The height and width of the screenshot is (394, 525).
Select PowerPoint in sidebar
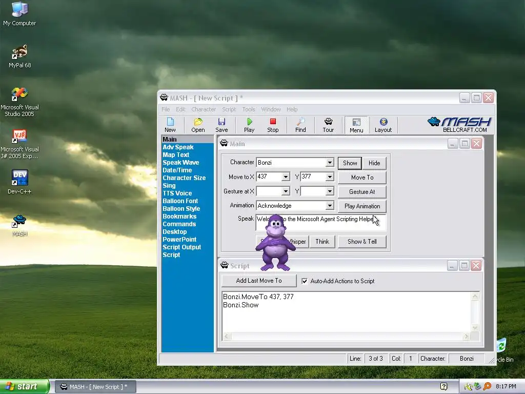179,240
